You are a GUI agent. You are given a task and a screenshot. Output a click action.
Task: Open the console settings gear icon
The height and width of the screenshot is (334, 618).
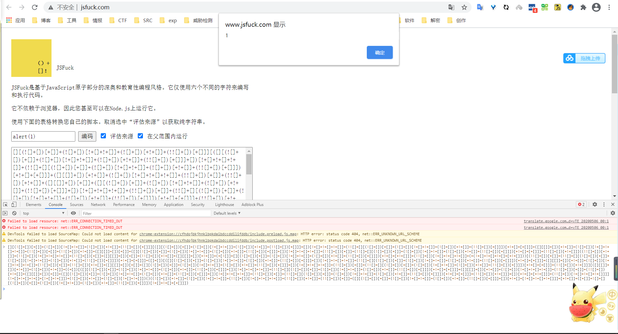[x=613, y=213]
